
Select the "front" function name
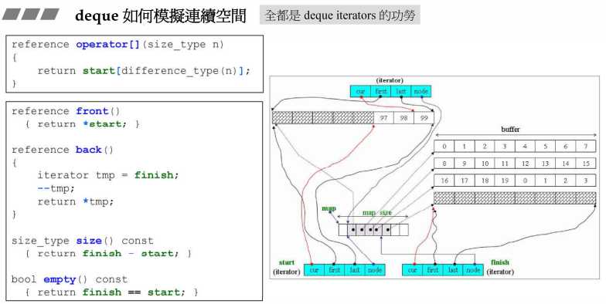92,111
